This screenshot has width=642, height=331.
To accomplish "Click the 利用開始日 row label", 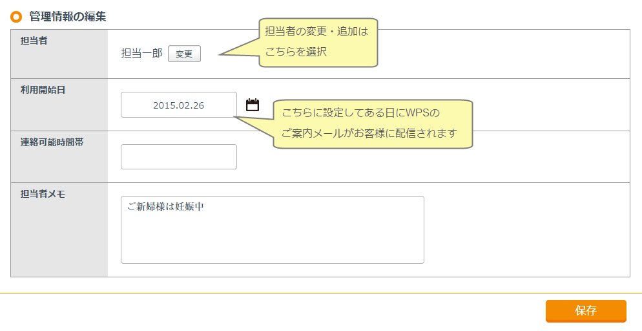I will coord(43,90).
